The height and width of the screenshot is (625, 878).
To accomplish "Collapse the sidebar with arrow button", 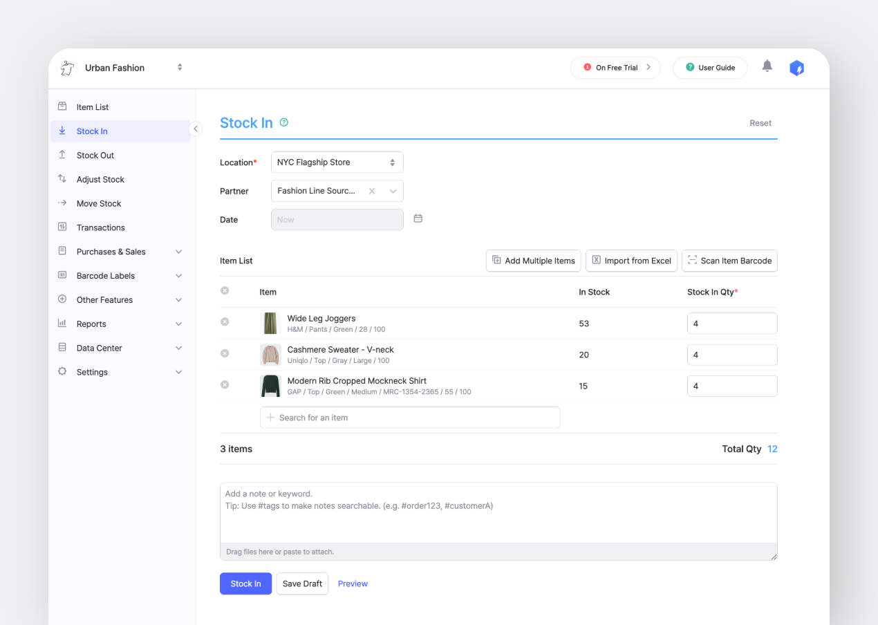I will click(x=196, y=129).
